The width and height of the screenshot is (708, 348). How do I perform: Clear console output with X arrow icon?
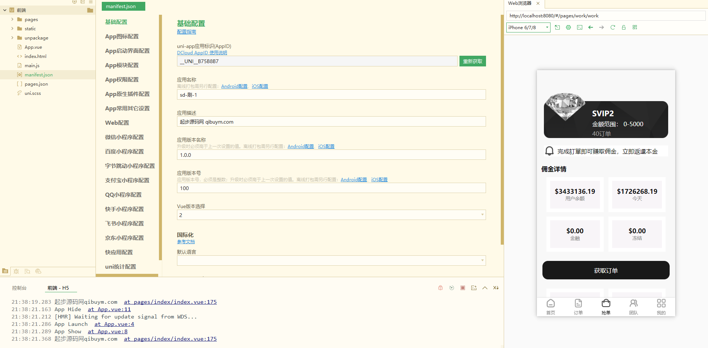pos(496,288)
